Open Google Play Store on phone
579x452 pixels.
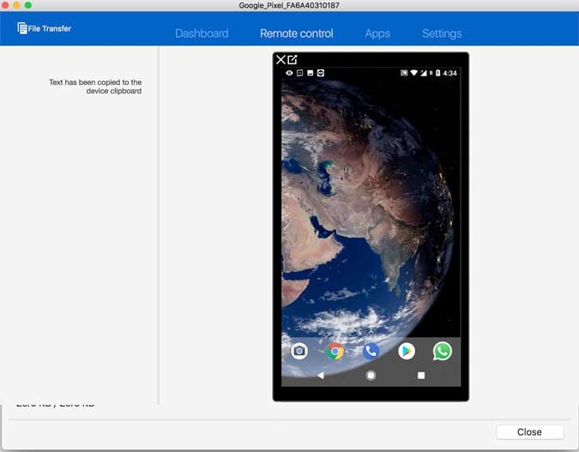[x=407, y=351]
